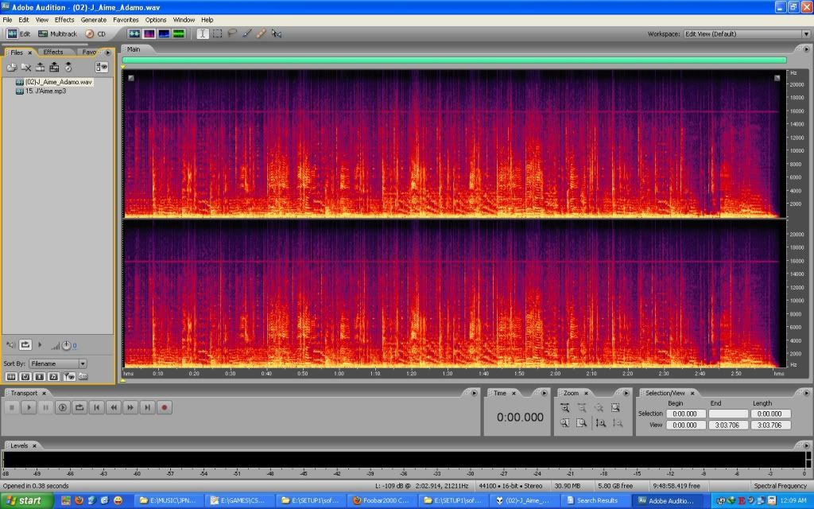Select the Spectral Pan display icon
The height and width of the screenshot is (509, 814).
(x=164, y=33)
